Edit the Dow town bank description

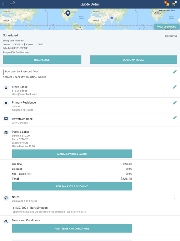(175, 72)
